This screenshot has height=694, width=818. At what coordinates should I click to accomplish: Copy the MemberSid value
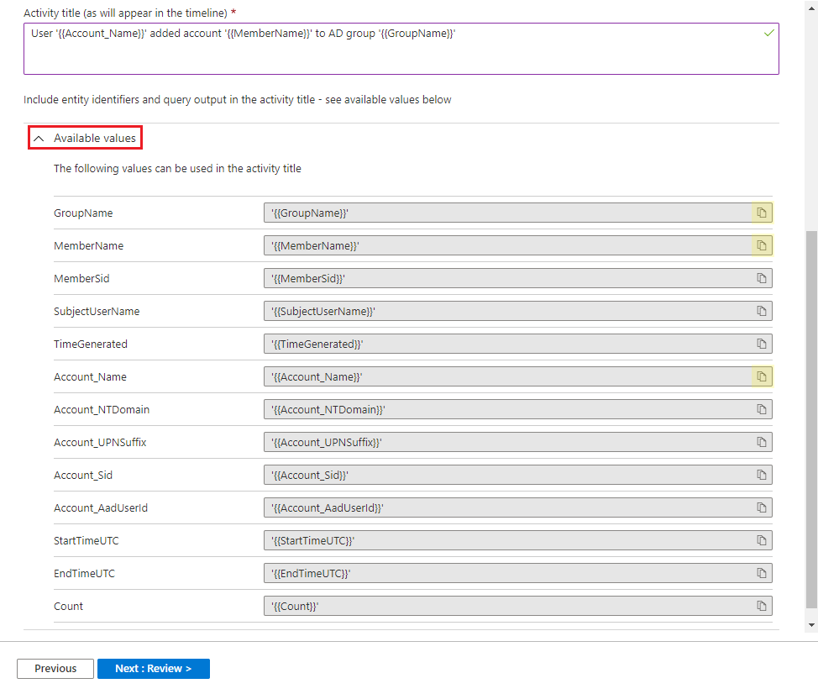pyautogui.click(x=762, y=278)
